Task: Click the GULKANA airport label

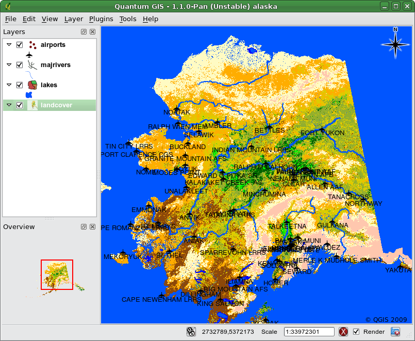Action: pos(333,225)
